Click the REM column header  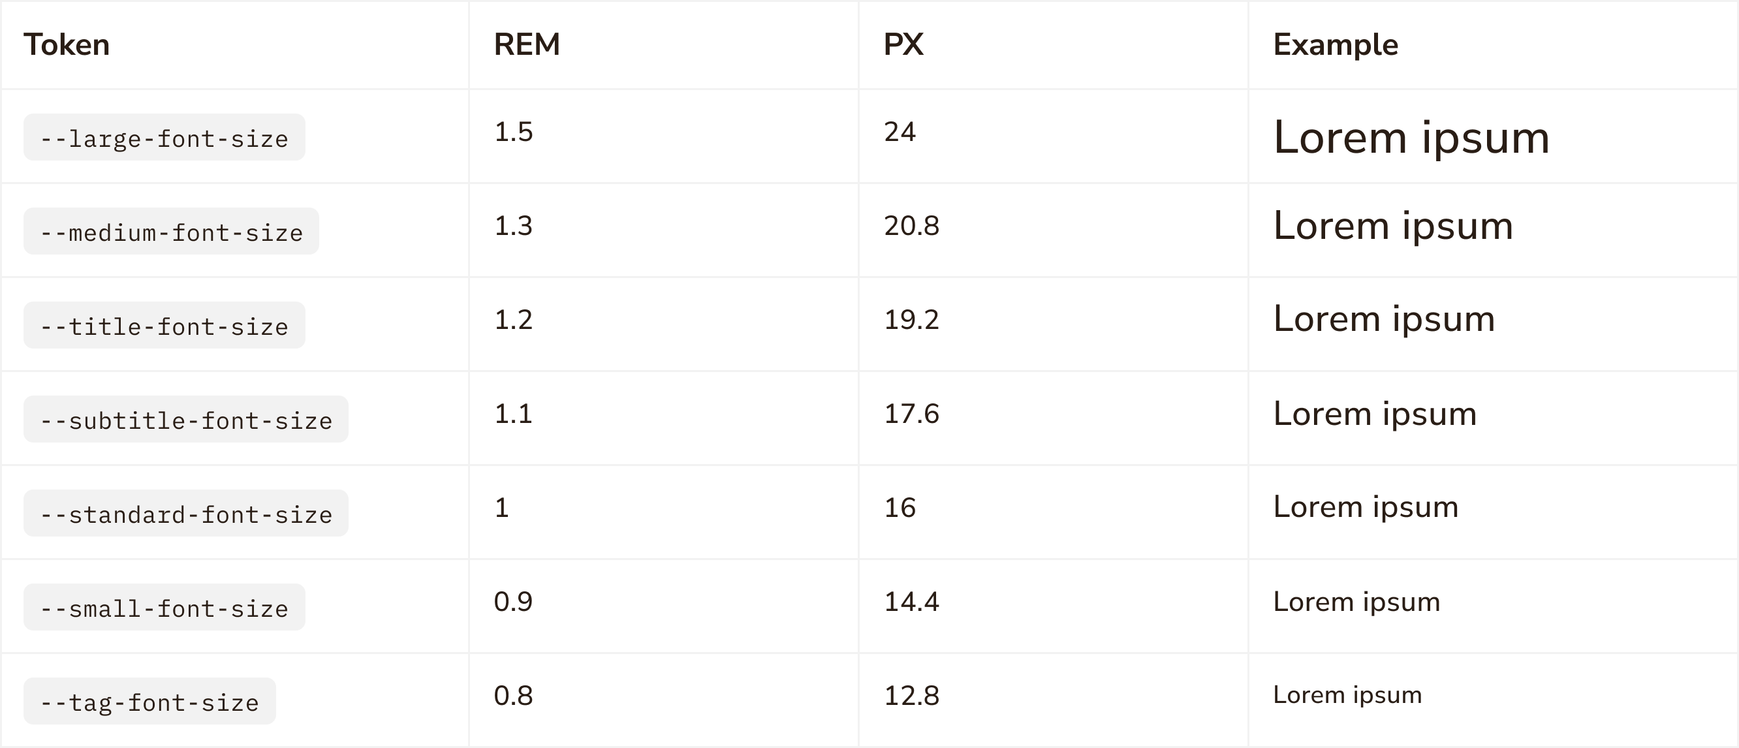[527, 44]
